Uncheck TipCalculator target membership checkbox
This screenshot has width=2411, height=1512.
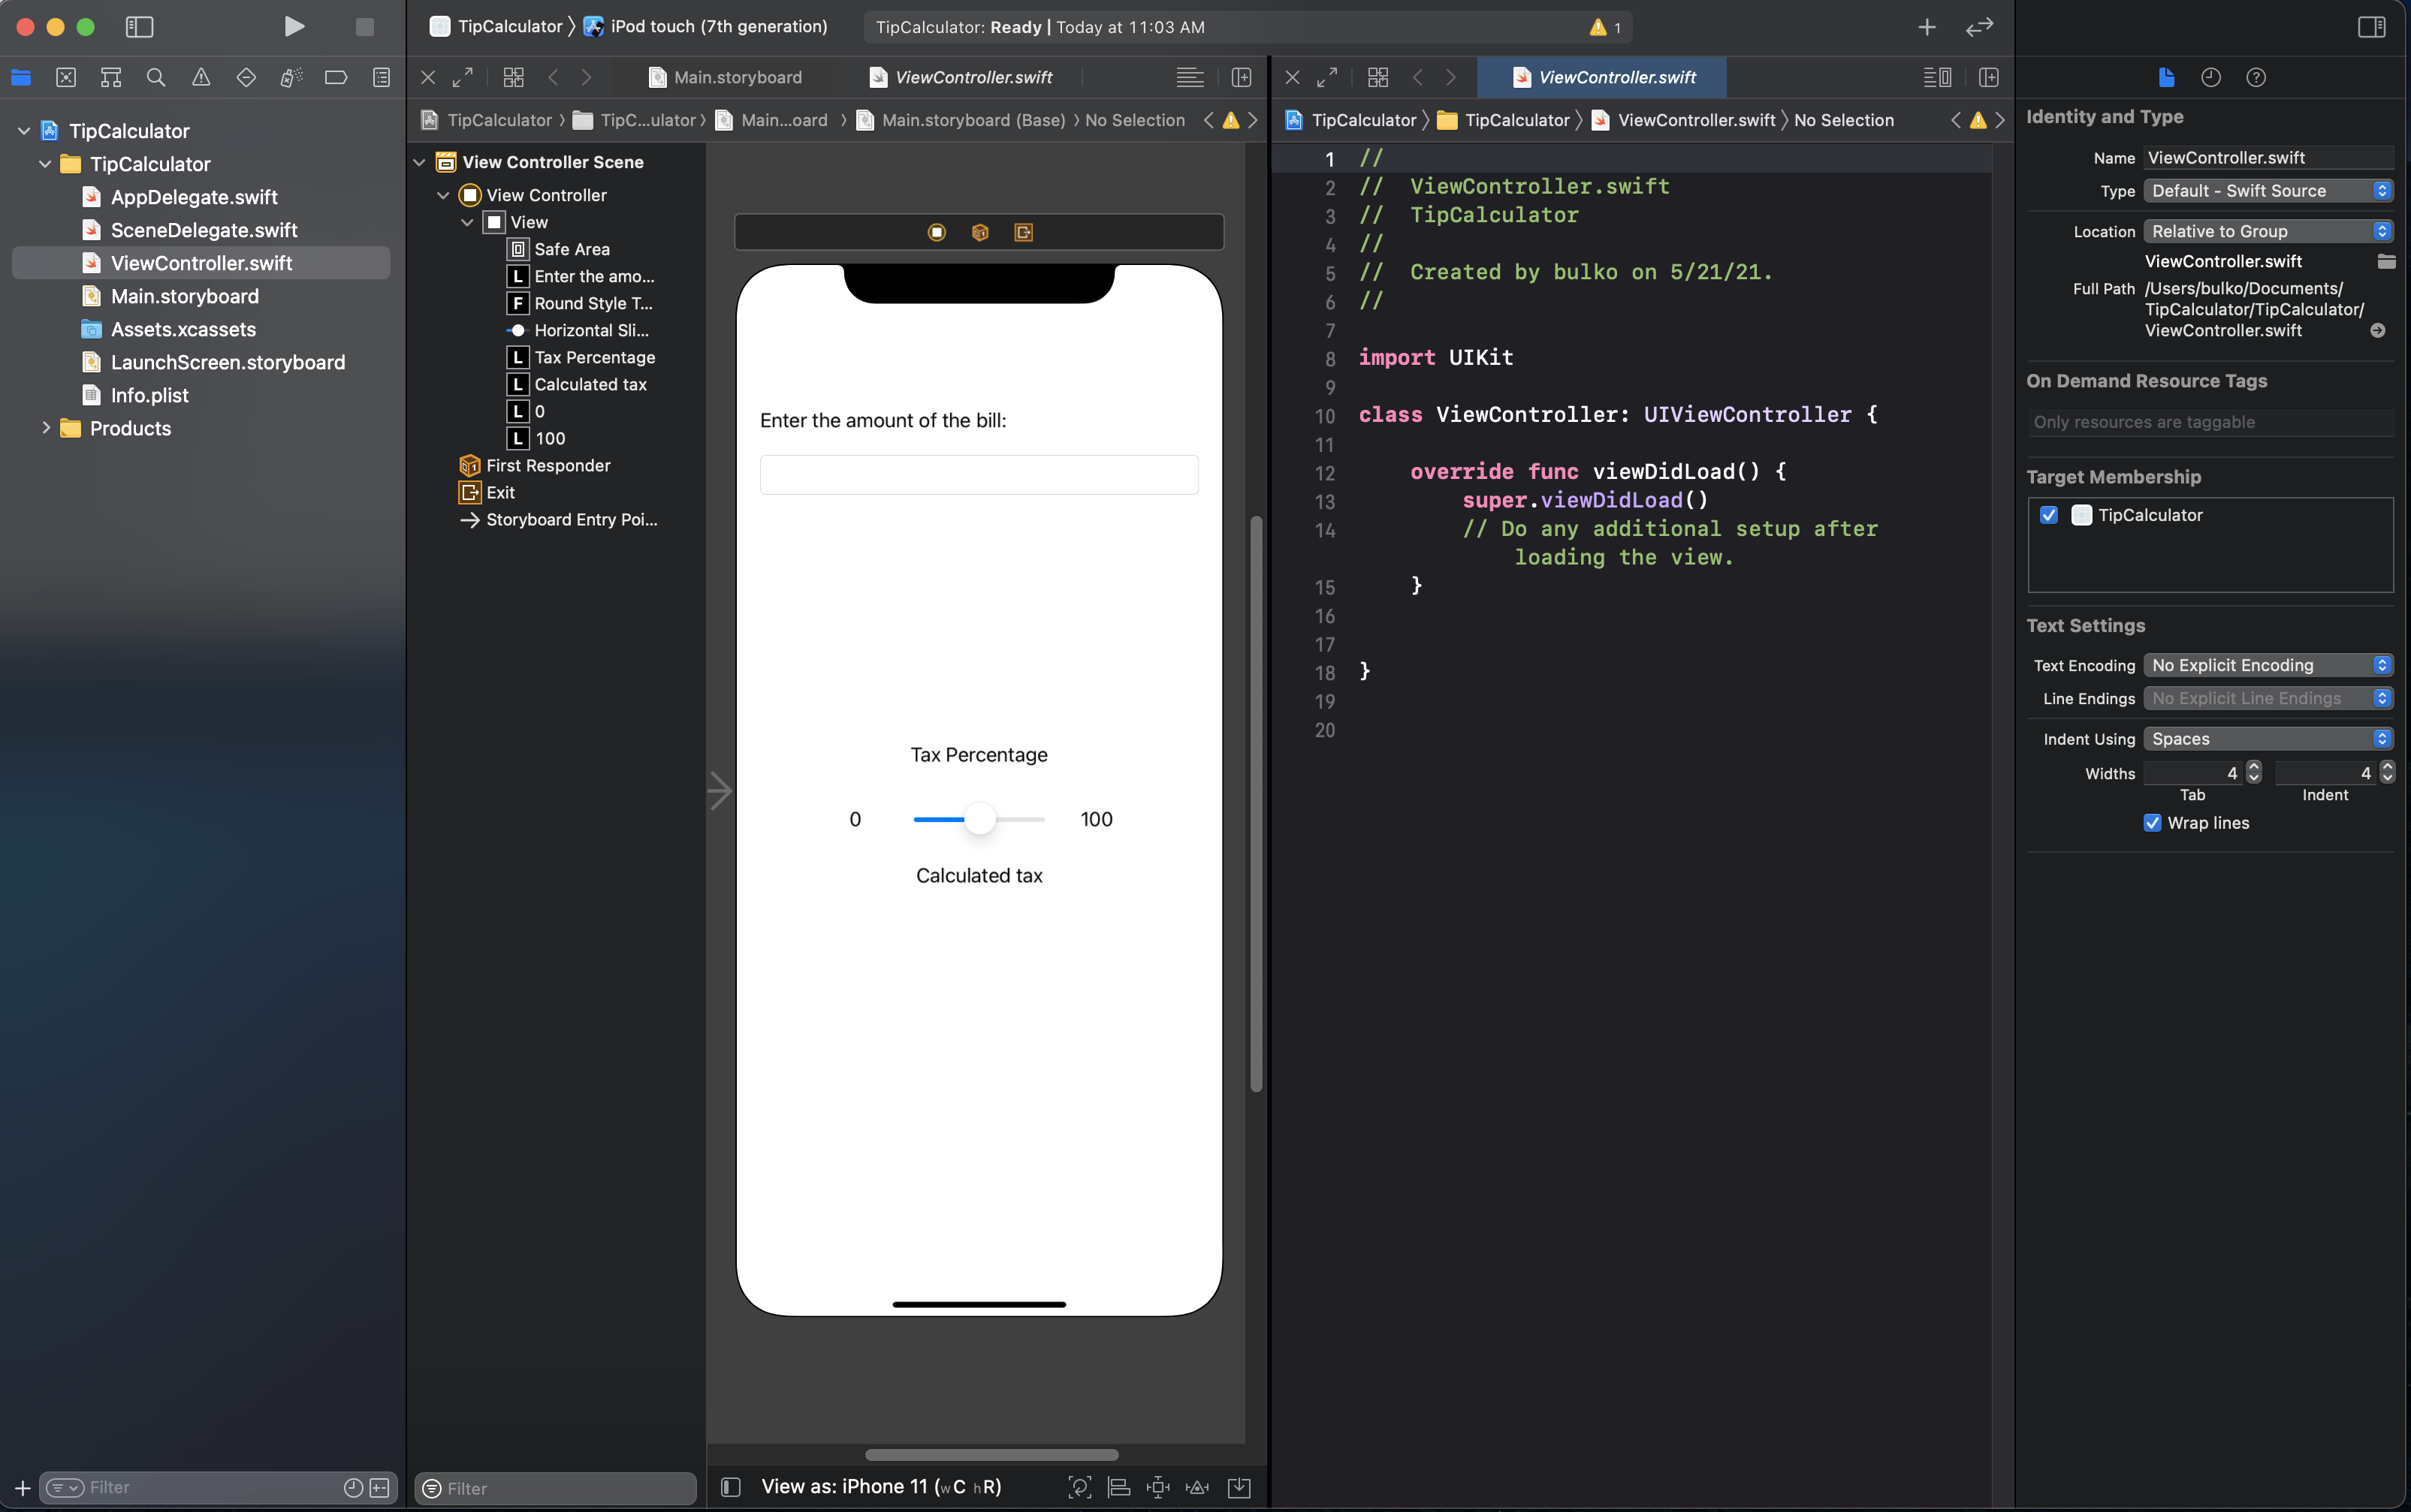[x=2049, y=515]
